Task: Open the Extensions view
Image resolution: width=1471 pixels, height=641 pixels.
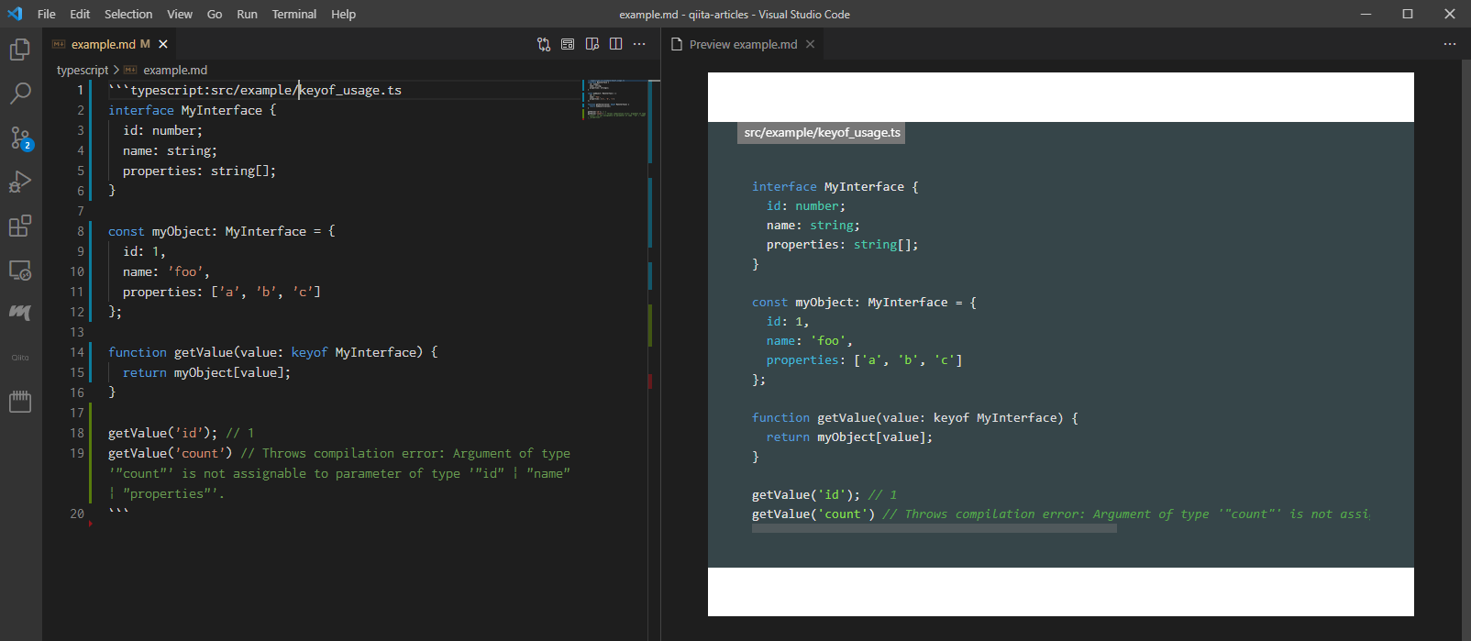Action: coord(20,226)
